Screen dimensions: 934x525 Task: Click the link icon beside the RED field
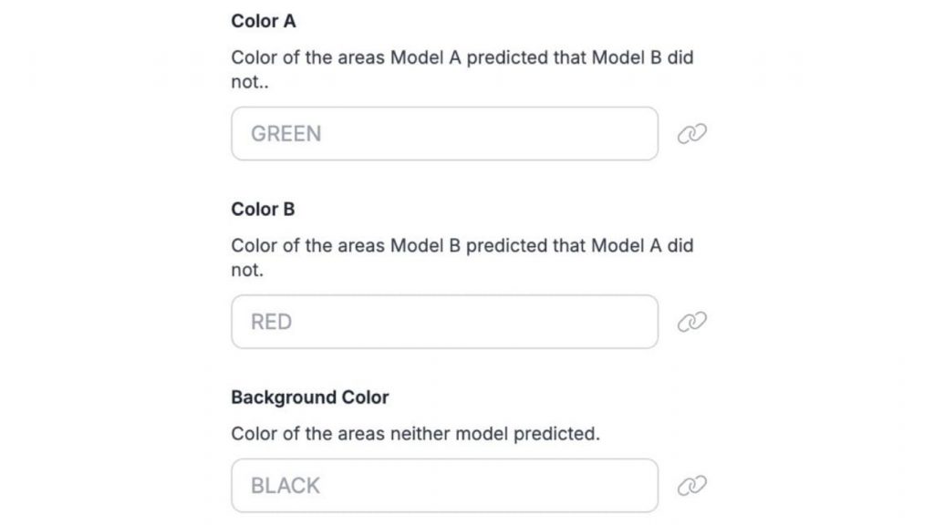(692, 322)
